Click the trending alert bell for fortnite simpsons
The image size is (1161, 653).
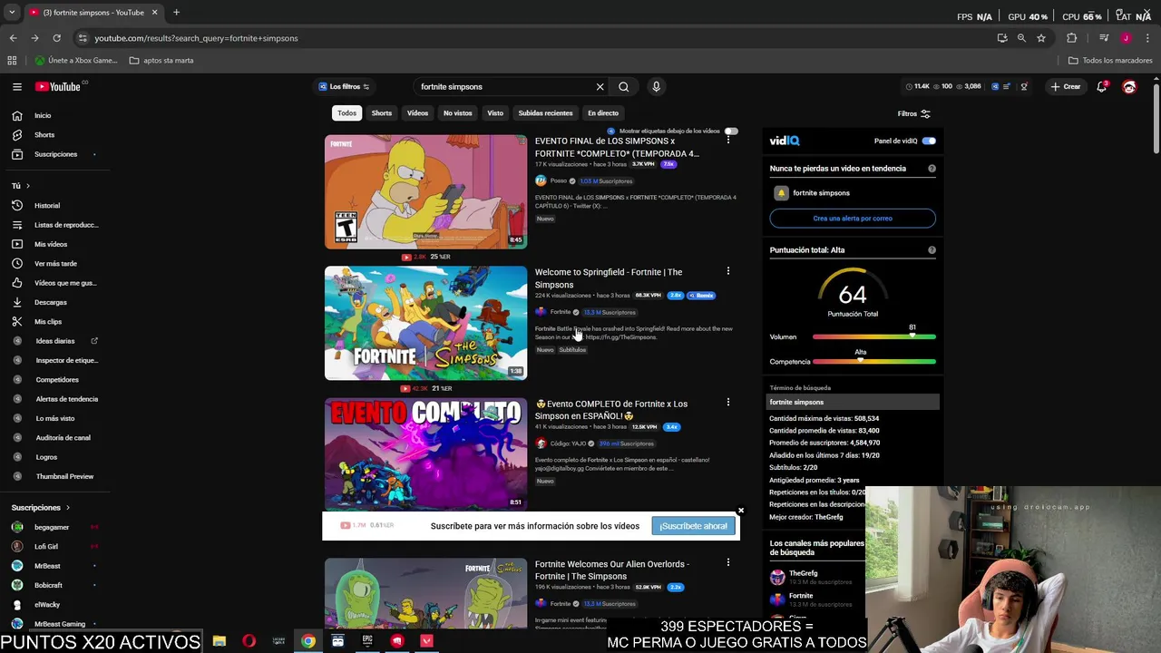tap(781, 193)
